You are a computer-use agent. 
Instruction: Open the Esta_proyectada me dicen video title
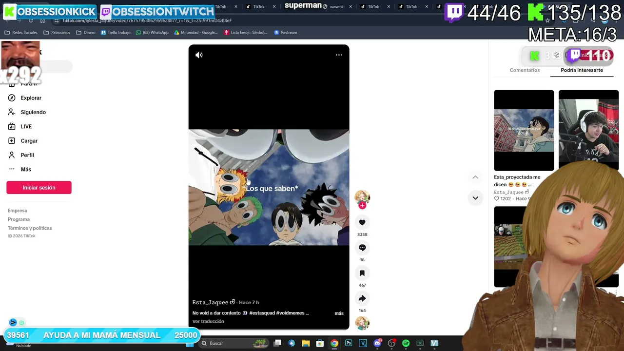tap(517, 181)
